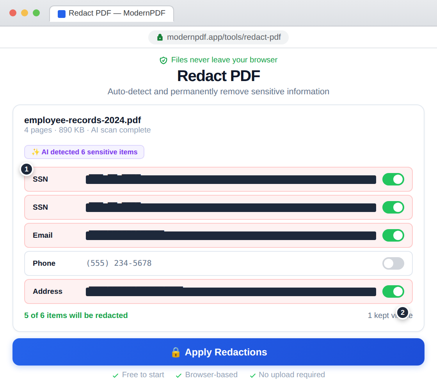The width and height of the screenshot is (437, 385).
Task: Disable the first SSN redaction toggle
Action: point(393,179)
